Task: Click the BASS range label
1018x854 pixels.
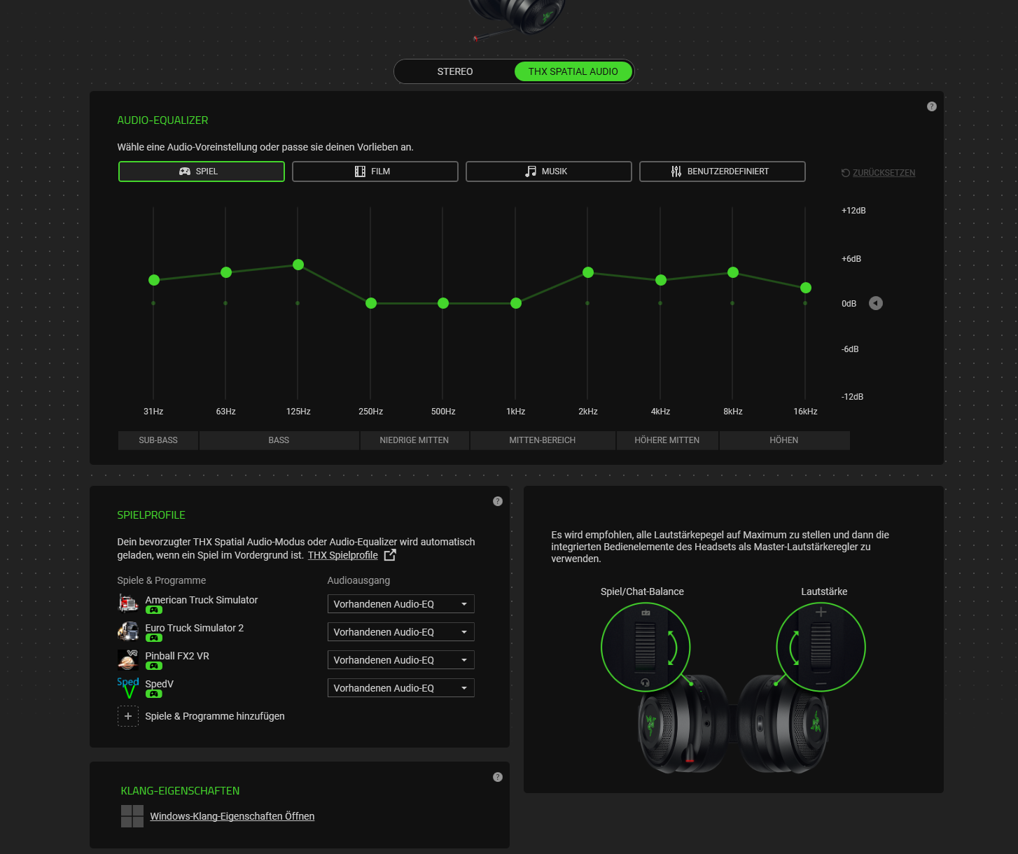Action: (279, 440)
